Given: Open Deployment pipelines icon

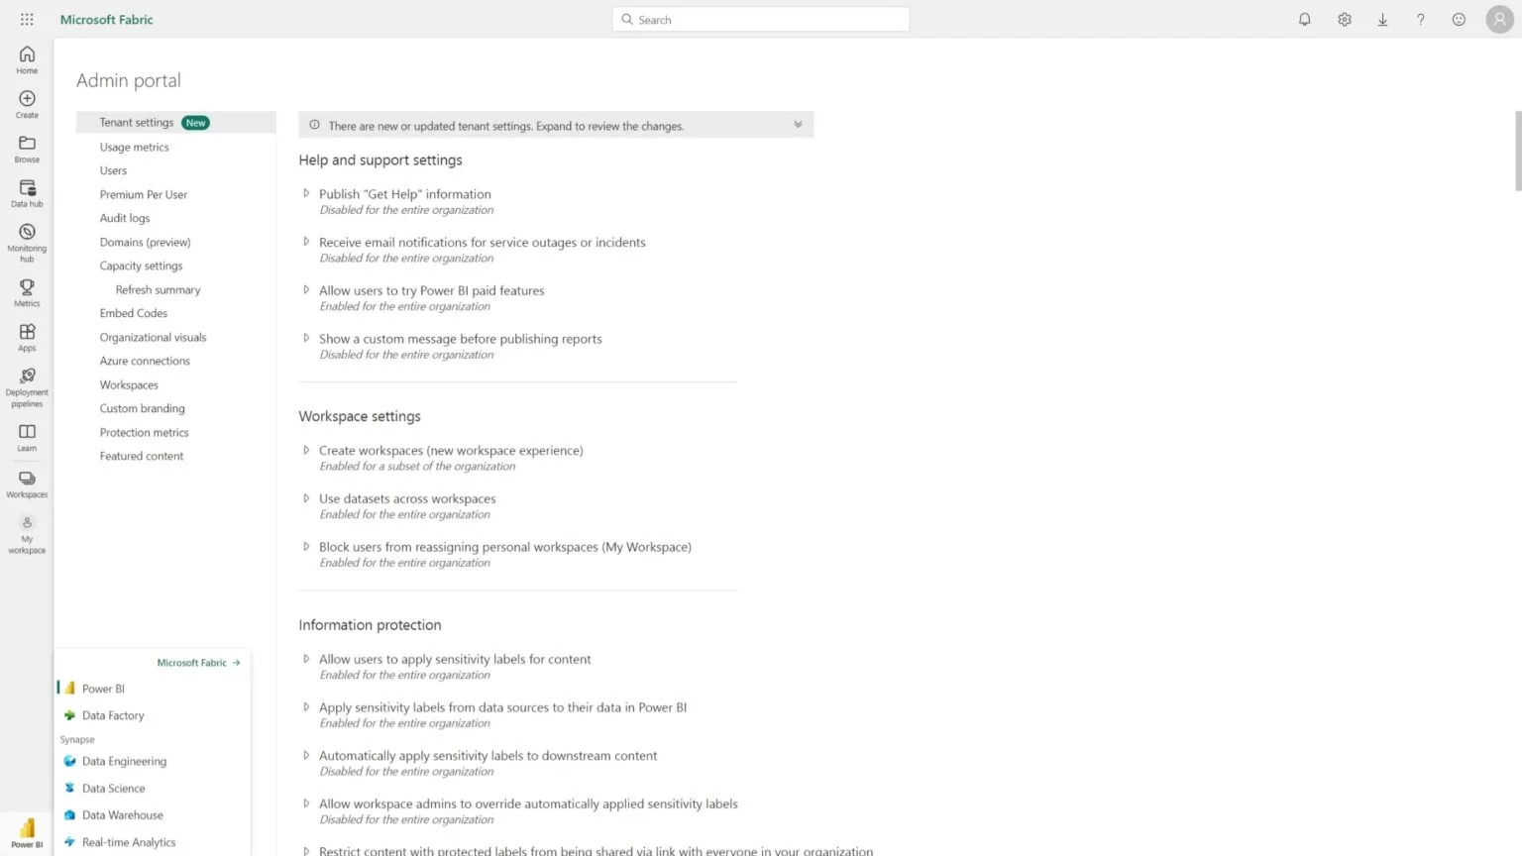Looking at the screenshot, I should [x=27, y=387].
